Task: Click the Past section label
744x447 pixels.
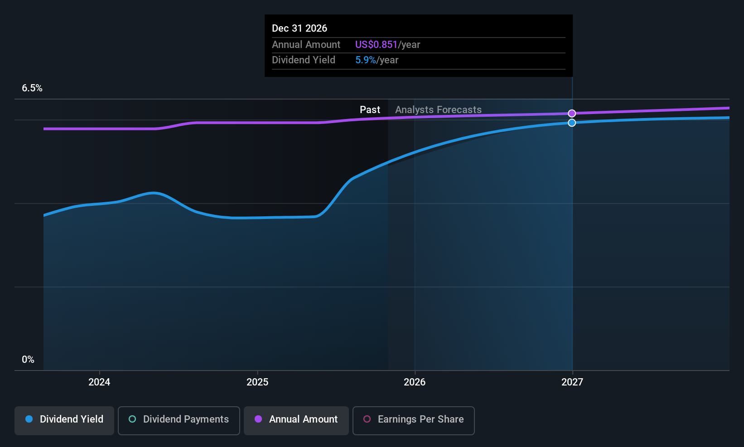Action: [x=370, y=109]
